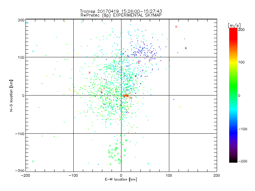Click the yellow X marker east of 100 km
The height and width of the screenshot is (191, 255).
pos(180,107)
